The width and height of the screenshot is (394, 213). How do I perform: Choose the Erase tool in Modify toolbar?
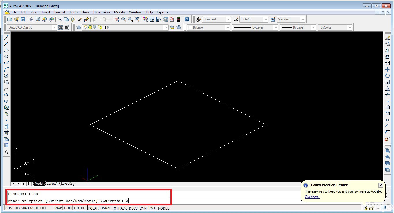tap(387, 38)
